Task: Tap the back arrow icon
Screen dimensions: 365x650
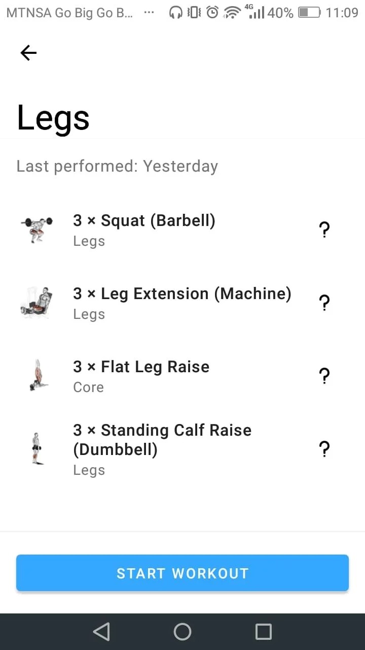Action: [x=28, y=53]
